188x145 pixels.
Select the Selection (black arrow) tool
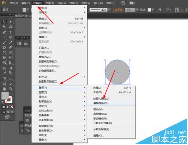[4, 22]
